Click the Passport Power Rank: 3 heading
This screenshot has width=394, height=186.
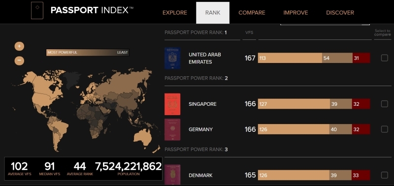(x=196, y=150)
